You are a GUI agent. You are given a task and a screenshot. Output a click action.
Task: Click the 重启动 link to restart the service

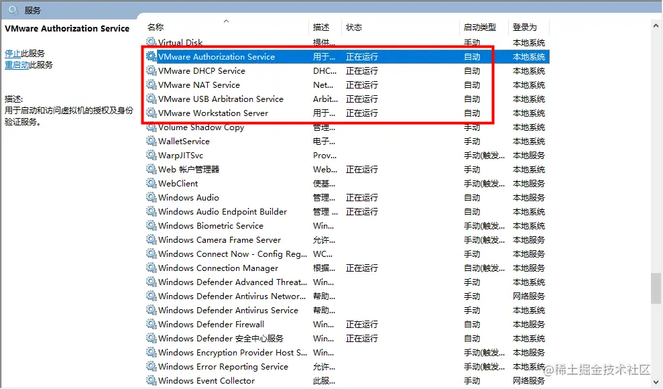point(17,64)
